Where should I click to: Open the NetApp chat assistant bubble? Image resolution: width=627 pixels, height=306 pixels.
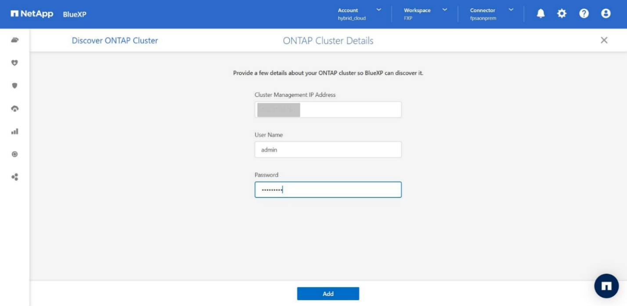coord(606,286)
